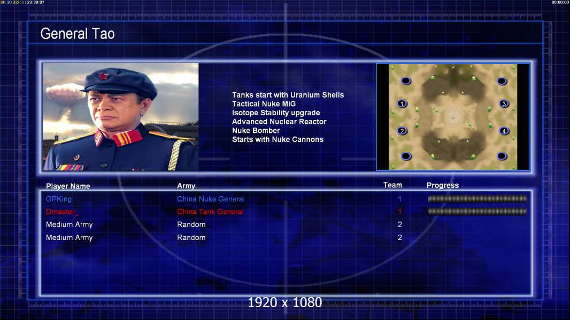Click the General Tao portrait image
This screenshot has height=320, width=570.
click(x=121, y=117)
